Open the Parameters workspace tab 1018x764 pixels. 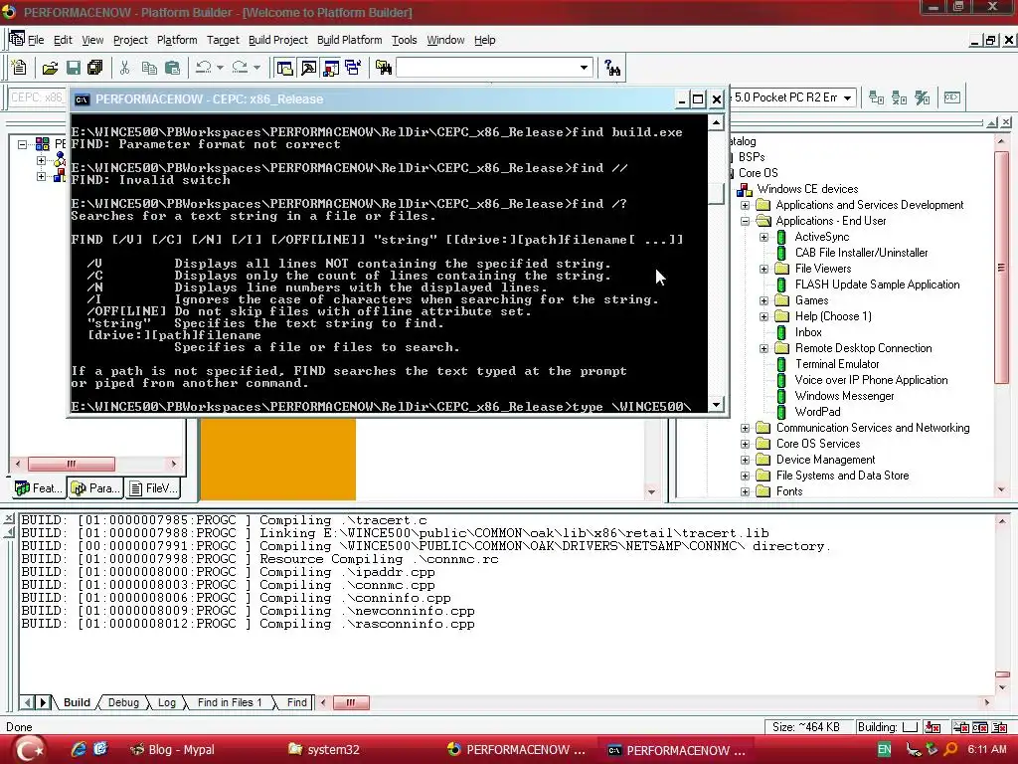point(95,487)
